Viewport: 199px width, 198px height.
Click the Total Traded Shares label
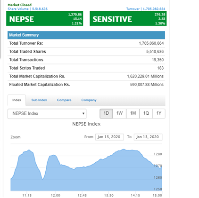point(27,52)
